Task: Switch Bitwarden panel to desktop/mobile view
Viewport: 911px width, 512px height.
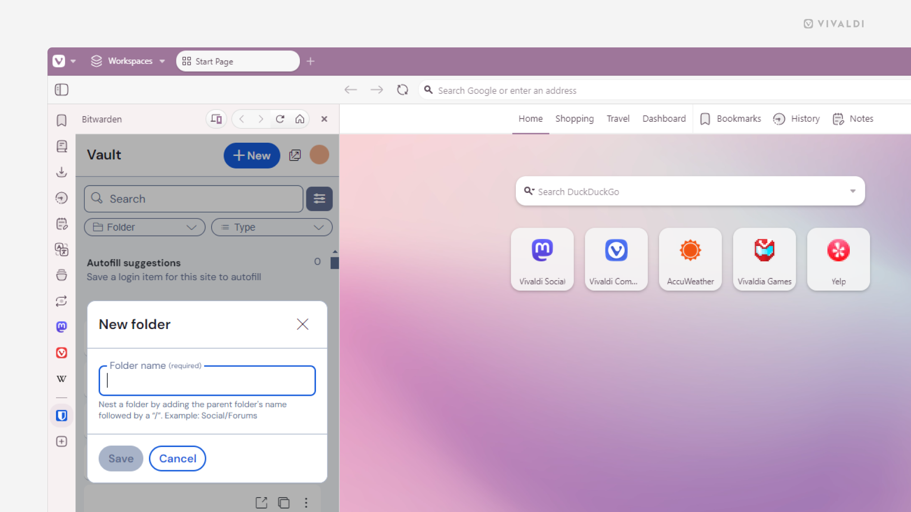Action: (x=216, y=119)
